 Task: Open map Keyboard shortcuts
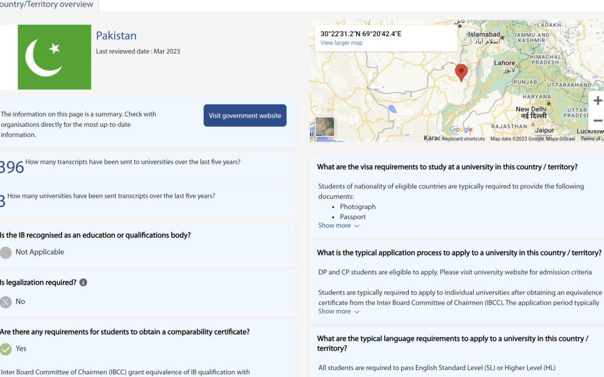(463, 139)
